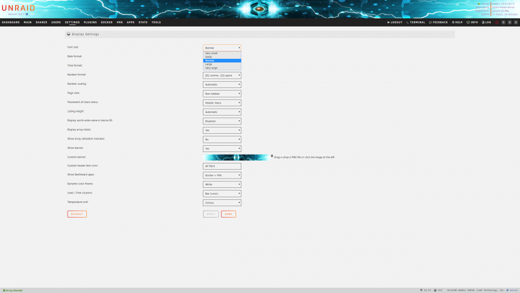Viewport: 520px width, 293px height.
Task: Open the Temperature unit dropdown
Action: pos(222,202)
